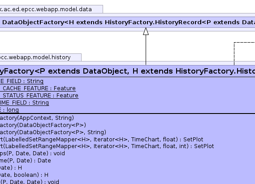Image resolution: width=255 pixels, height=184 pixels.
Task: Click the dashed dependency line
Action: pos(234,54)
